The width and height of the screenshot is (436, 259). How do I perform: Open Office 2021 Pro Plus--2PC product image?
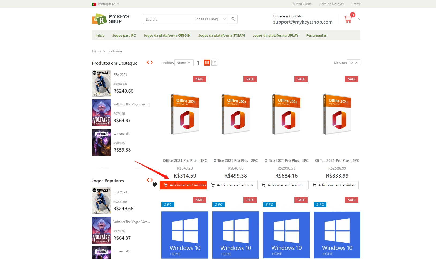[236, 114]
